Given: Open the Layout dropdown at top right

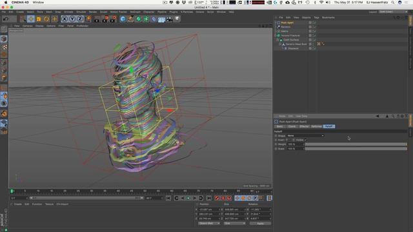Looking at the screenshot, I should (x=393, y=12).
